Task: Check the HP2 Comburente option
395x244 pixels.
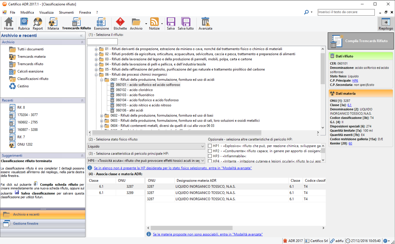Action: (210, 151)
